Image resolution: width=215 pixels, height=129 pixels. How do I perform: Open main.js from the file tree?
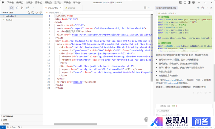click(x=21, y=20)
